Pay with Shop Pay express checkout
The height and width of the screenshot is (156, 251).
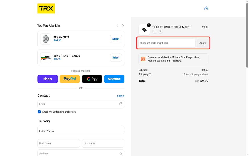click(x=48, y=79)
